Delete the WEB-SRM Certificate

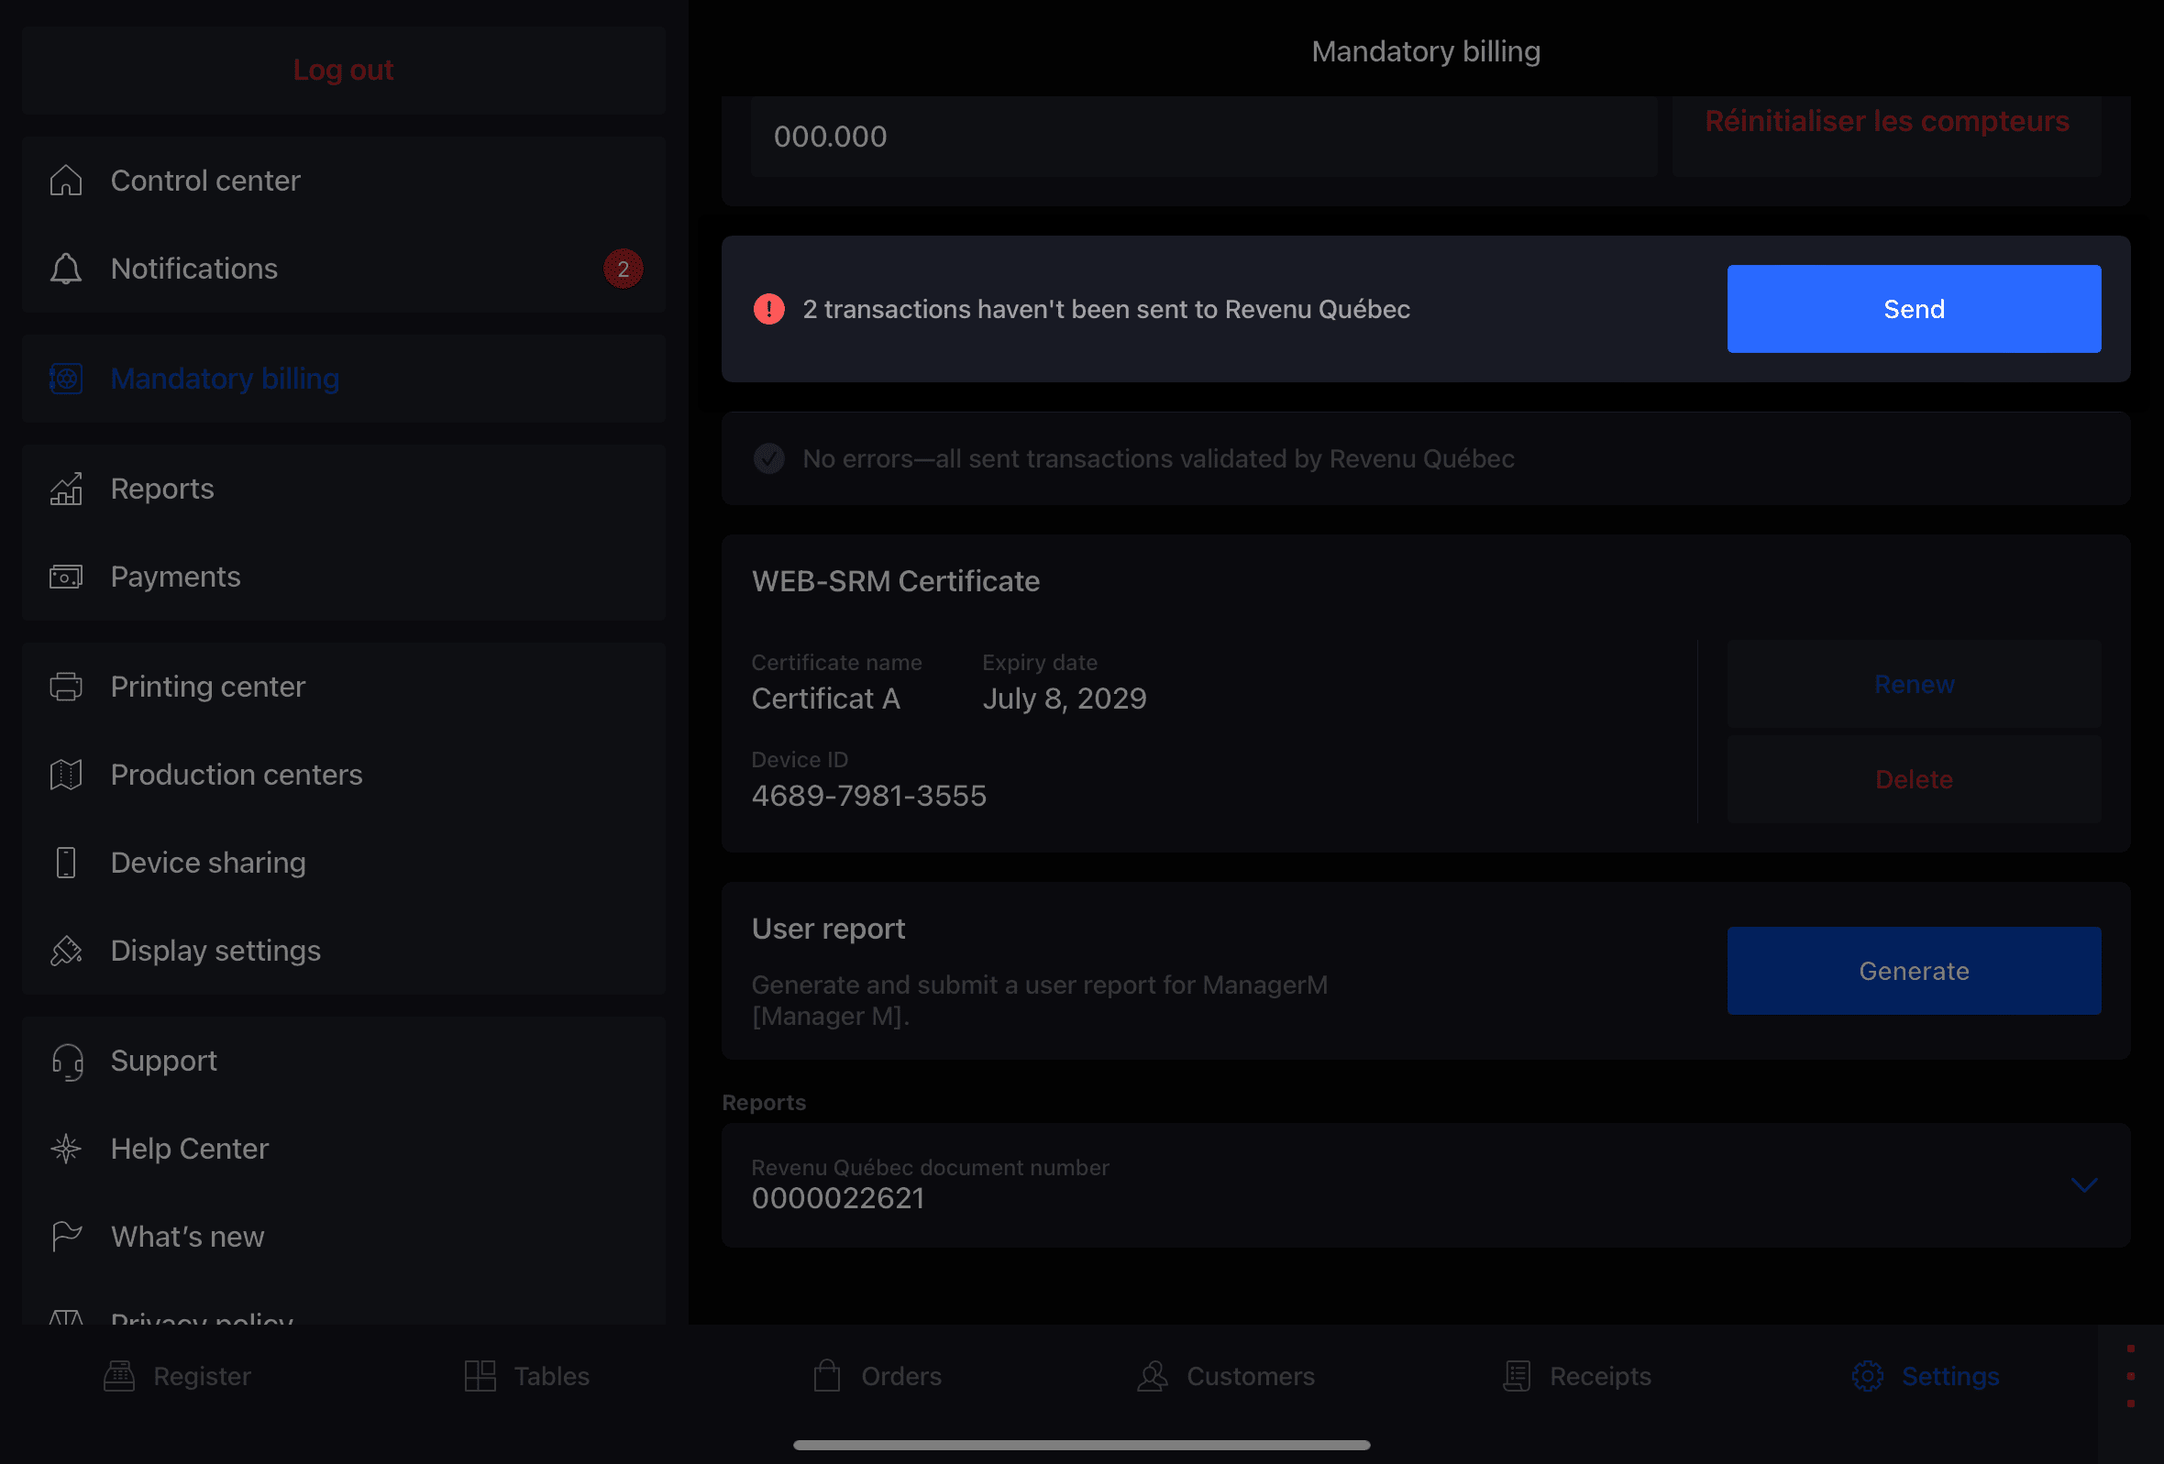[1914, 777]
